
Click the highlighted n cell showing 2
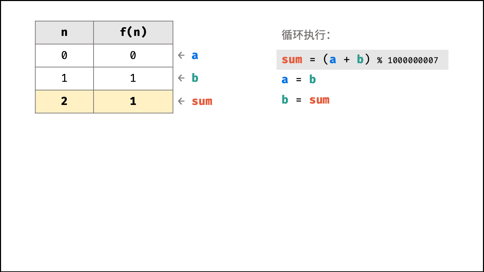click(x=64, y=101)
